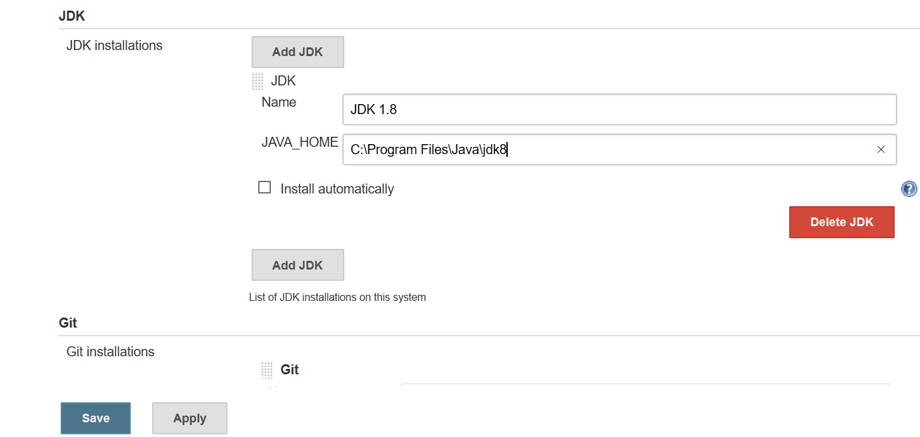The width and height of the screenshot is (920, 437).
Task: Apply the changes without leaving
Action: [x=189, y=418]
